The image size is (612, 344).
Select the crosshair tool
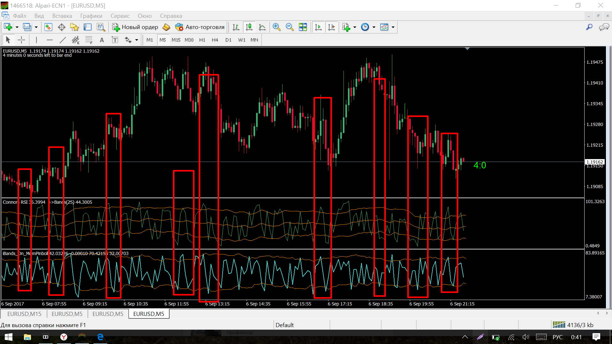pyautogui.click(x=21, y=40)
